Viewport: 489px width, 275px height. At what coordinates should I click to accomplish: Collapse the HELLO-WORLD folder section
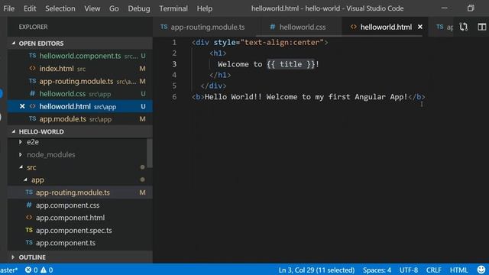pyautogui.click(x=79, y=131)
